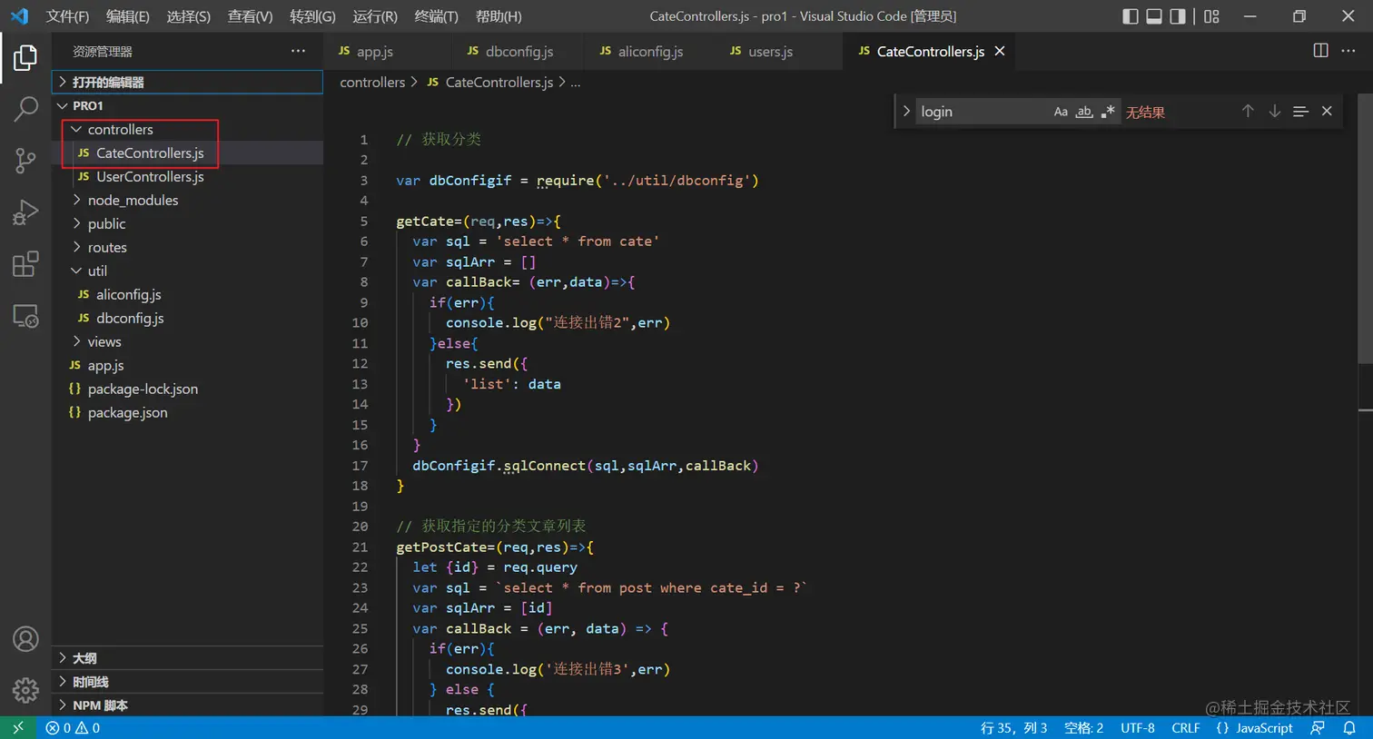Go to next match in find widget
The height and width of the screenshot is (739, 1373).
point(1275,111)
